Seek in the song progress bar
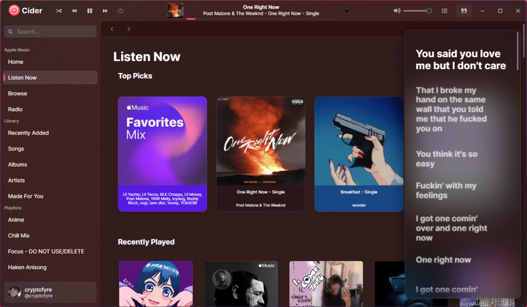 tap(262, 19)
